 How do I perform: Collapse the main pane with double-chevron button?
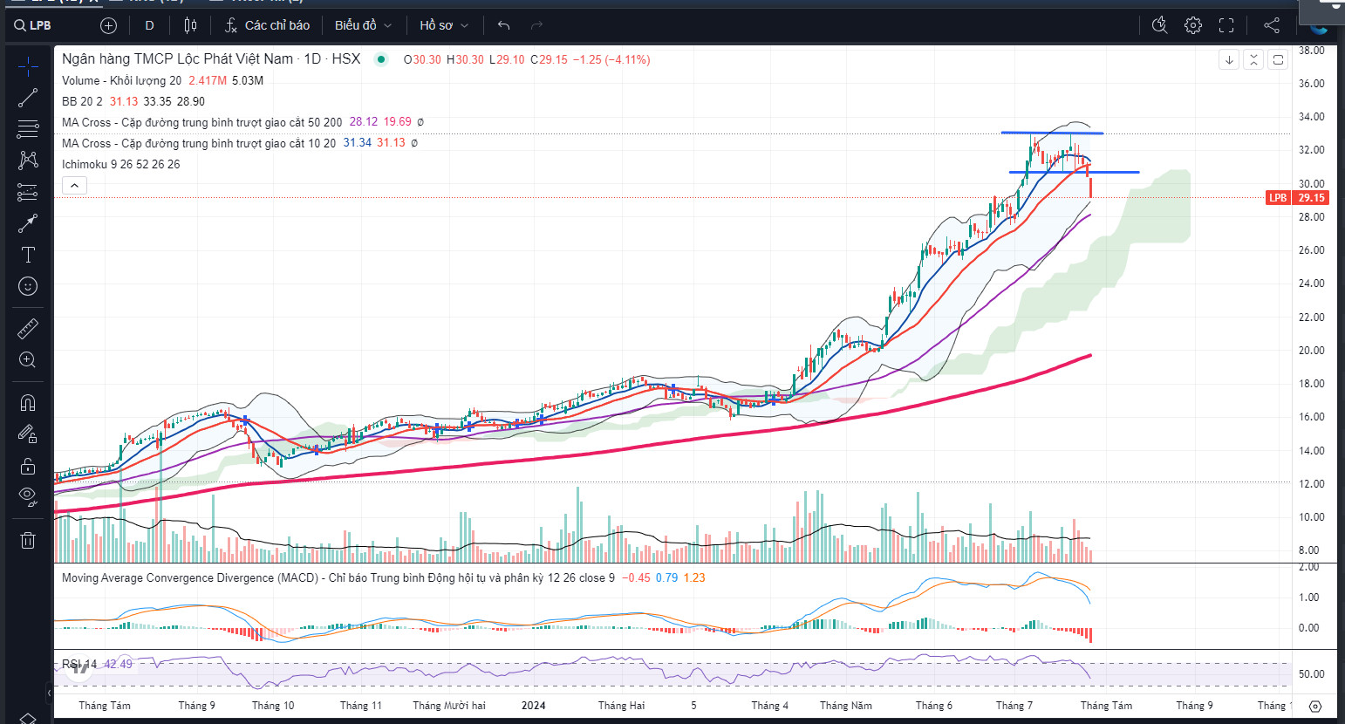(x=1253, y=59)
